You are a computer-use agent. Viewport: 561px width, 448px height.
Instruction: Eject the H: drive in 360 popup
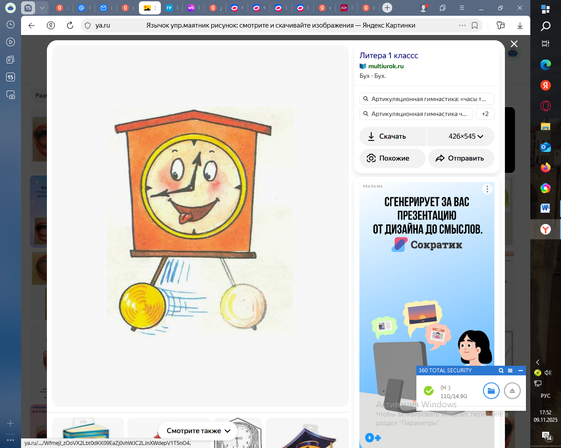(x=512, y=391)
